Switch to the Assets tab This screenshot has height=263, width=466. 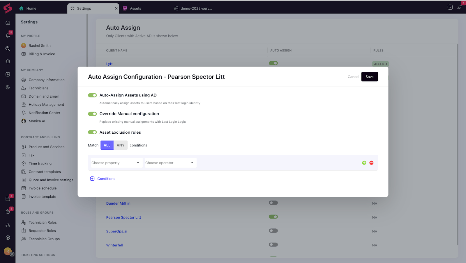135,8
